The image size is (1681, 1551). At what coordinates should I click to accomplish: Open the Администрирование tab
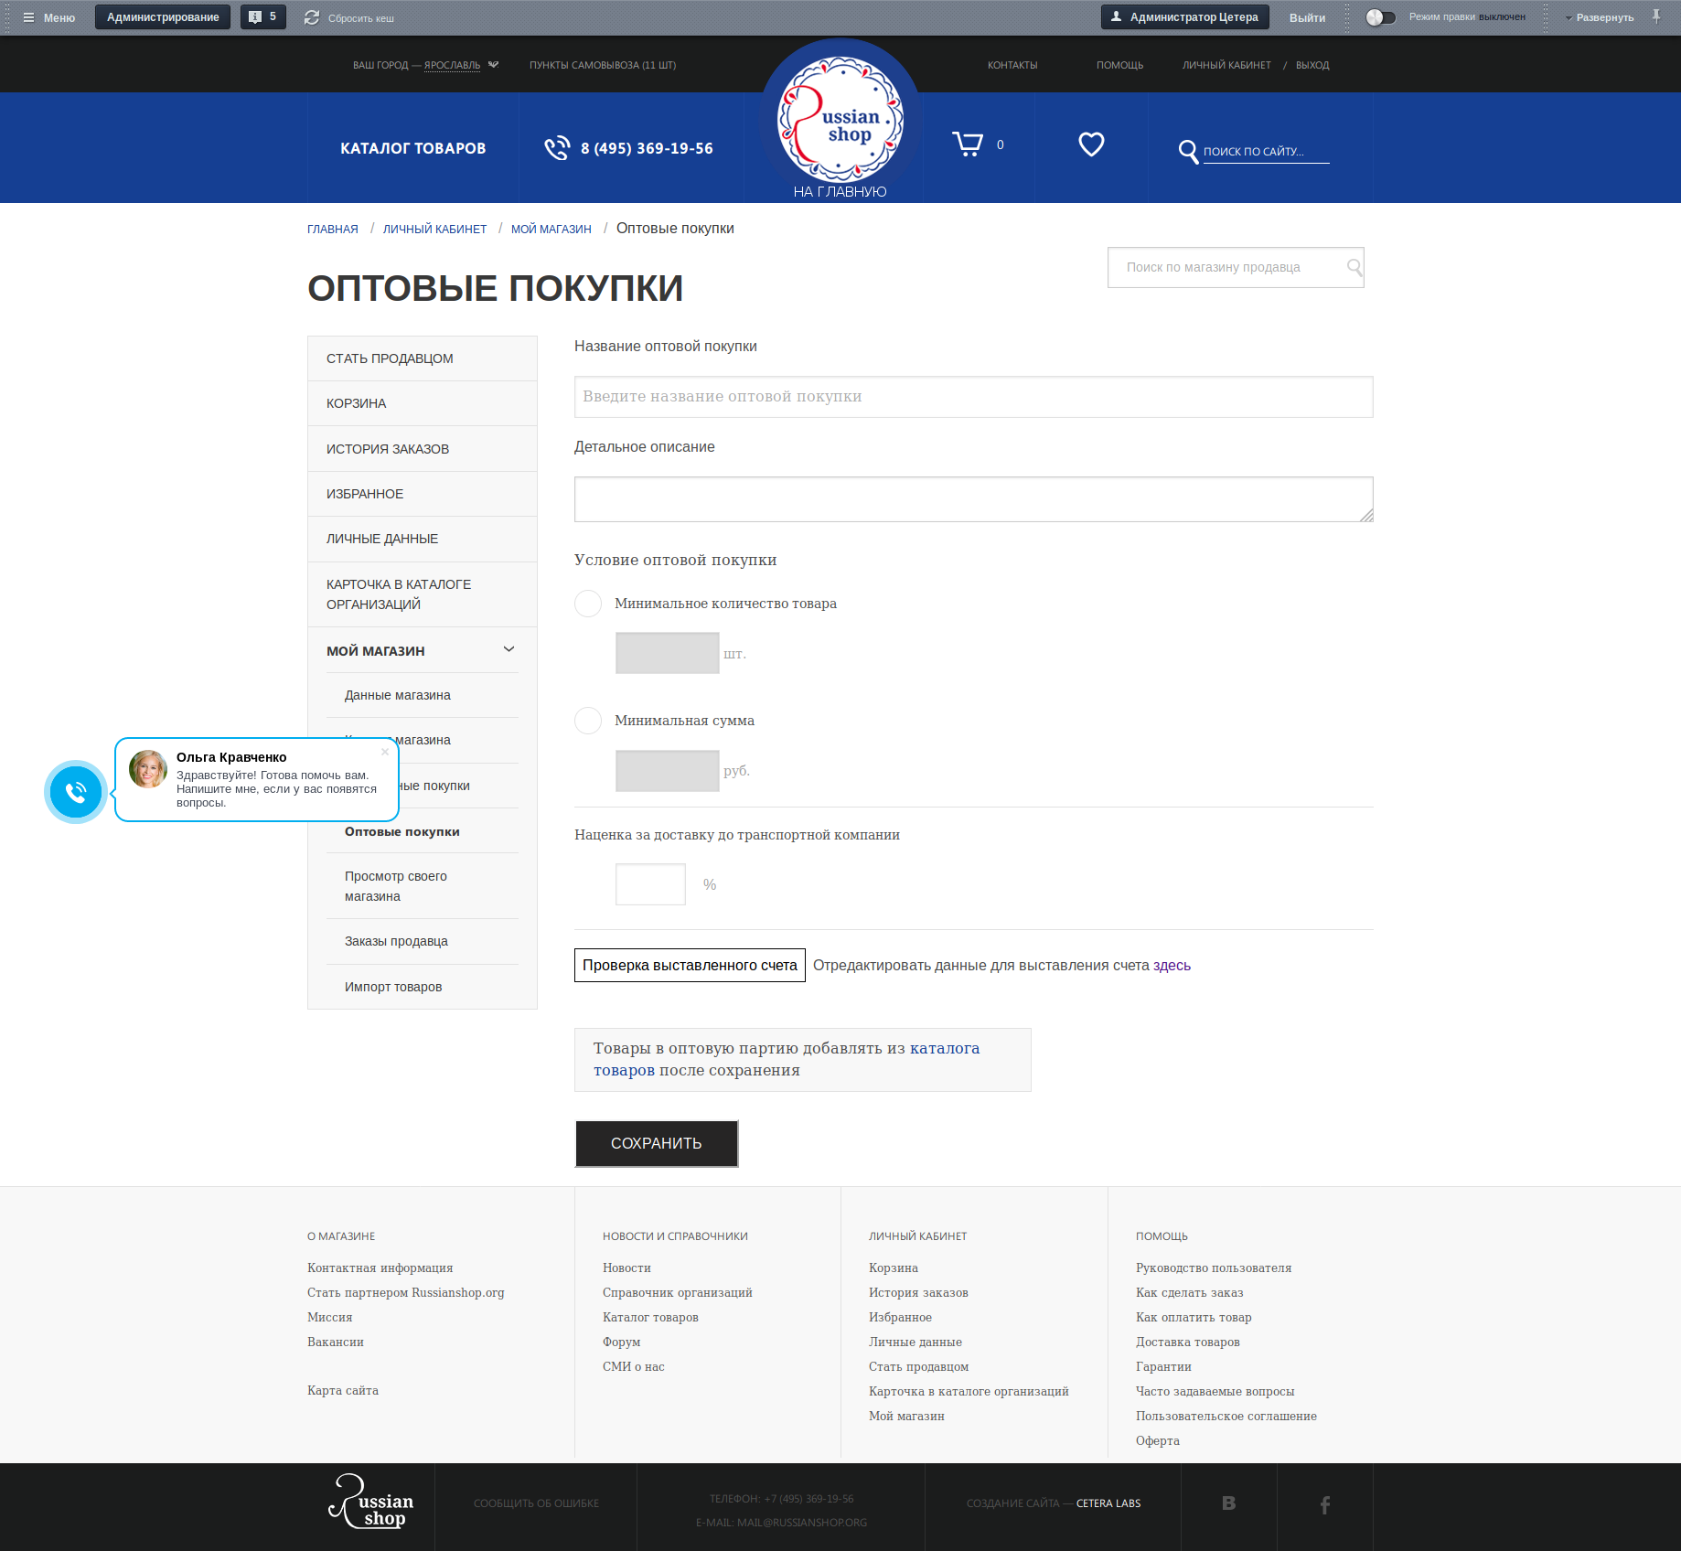(x=163, y=17)
